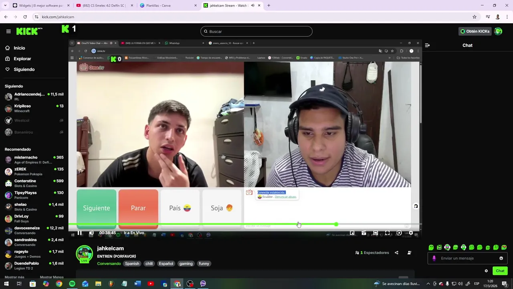This screenshot has width=513, height=289.
Task: Open player settings gear icon
Action: tap(410, 233)
